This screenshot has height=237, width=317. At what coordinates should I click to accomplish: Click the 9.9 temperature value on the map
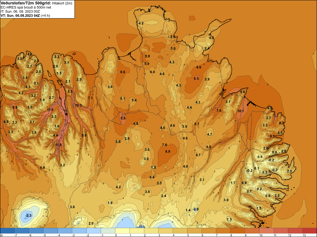coord(15,107)
